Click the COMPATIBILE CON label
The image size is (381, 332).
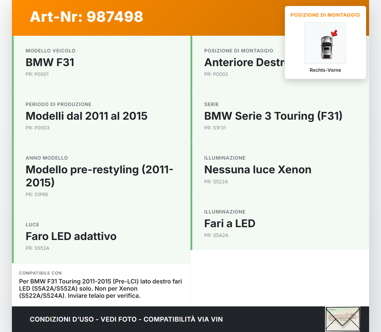click(40, 273)
